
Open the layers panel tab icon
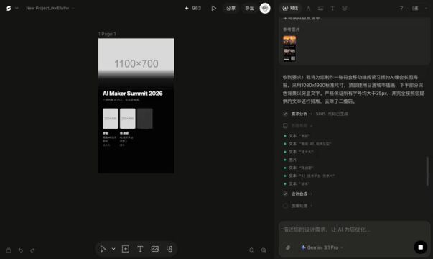(x=345, y=9)
